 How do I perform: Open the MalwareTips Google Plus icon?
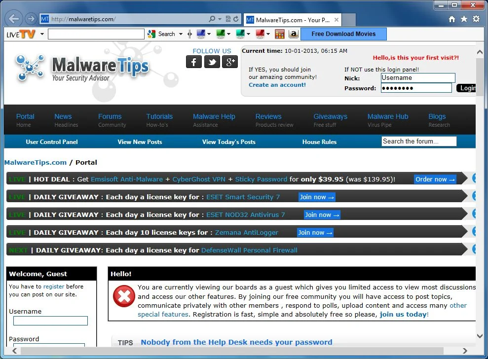(x=230, y=62)
